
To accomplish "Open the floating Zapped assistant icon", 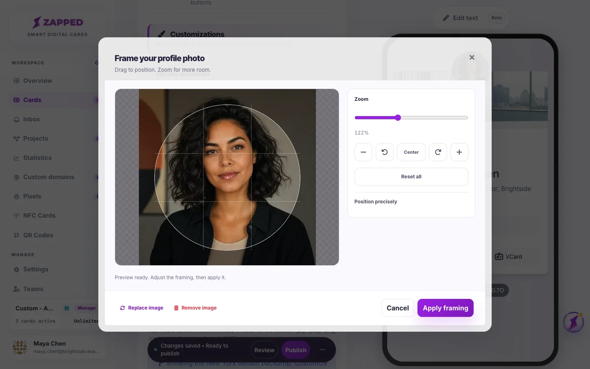I will coord(574,322).
